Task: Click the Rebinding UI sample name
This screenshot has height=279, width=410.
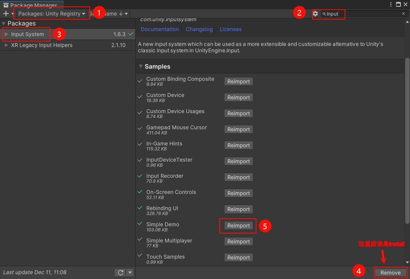Action: coord(162,208)
